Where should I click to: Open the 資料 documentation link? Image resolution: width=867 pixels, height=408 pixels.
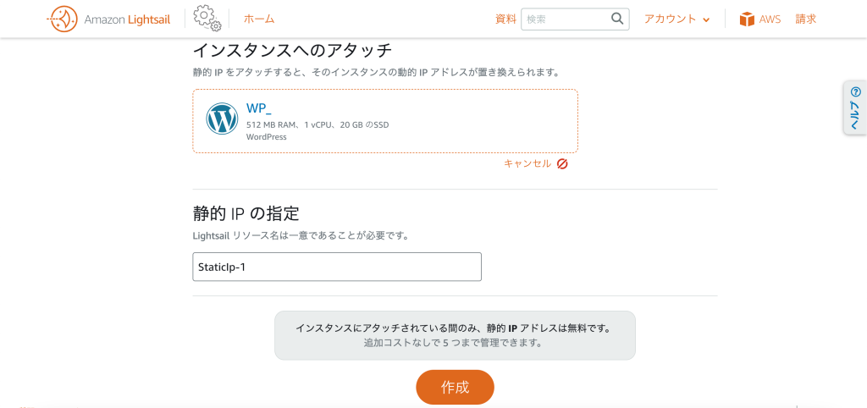[505, 19]
